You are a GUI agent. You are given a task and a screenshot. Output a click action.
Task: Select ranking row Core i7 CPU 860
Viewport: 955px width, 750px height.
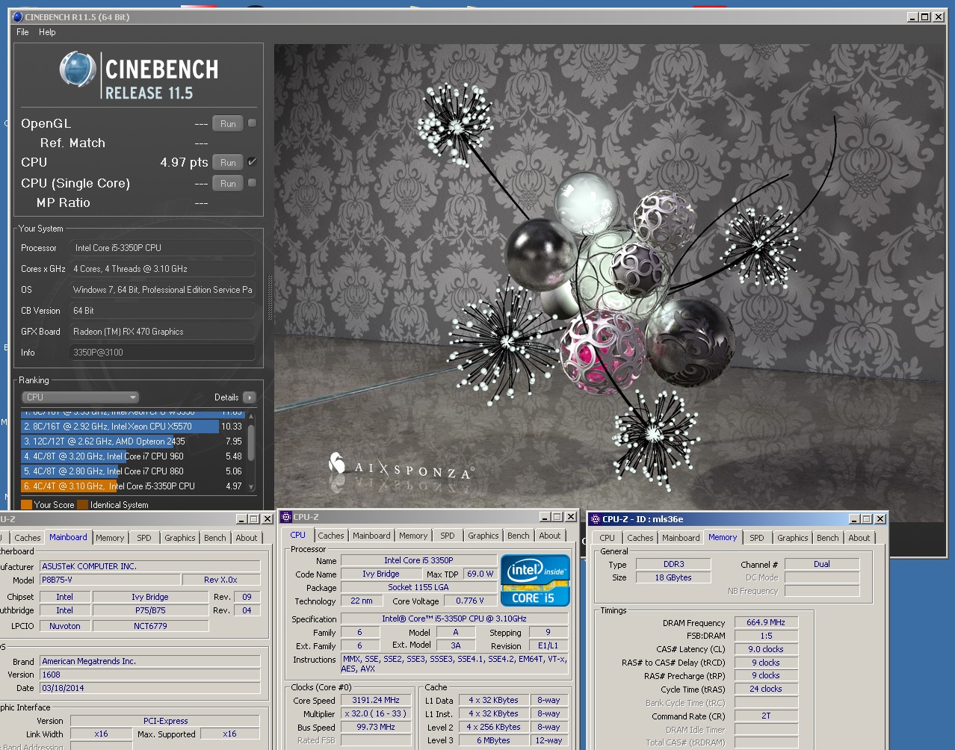132,471
